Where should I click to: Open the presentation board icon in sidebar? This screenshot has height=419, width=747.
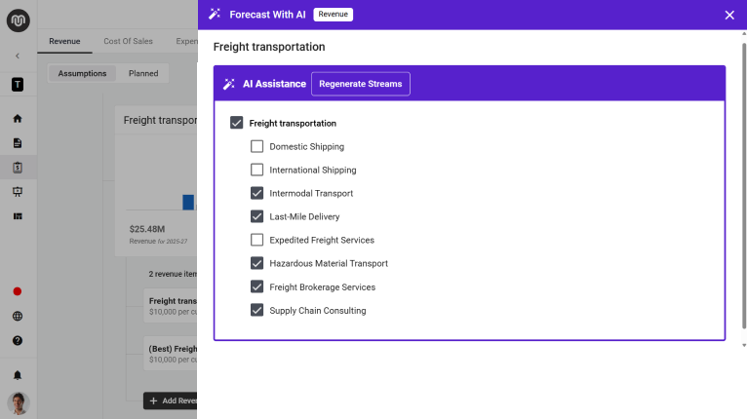[x=18, y=192]
